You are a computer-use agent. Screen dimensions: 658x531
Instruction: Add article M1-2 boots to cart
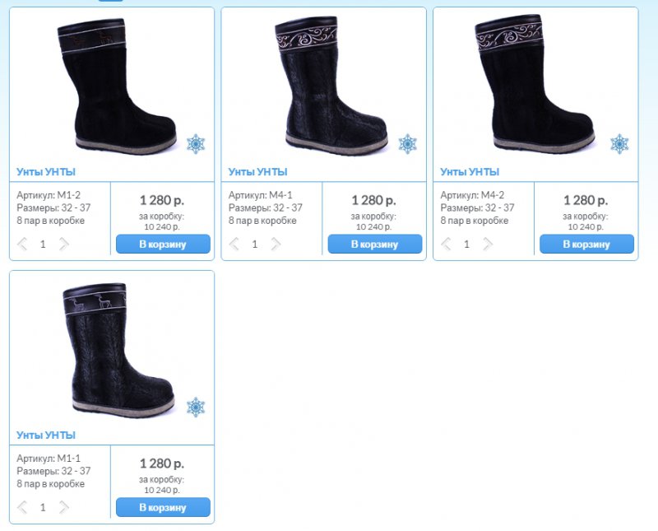(x=163, y=244)
